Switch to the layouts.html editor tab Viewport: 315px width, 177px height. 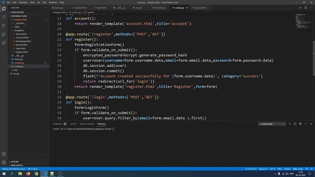tap(200, 8)
